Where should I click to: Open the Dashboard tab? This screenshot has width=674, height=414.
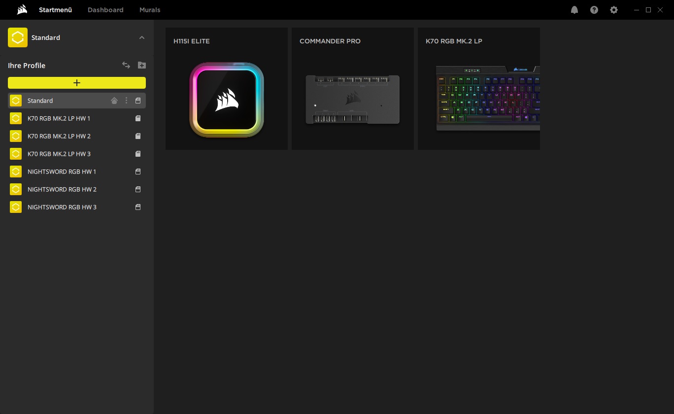tap(105, 10)
